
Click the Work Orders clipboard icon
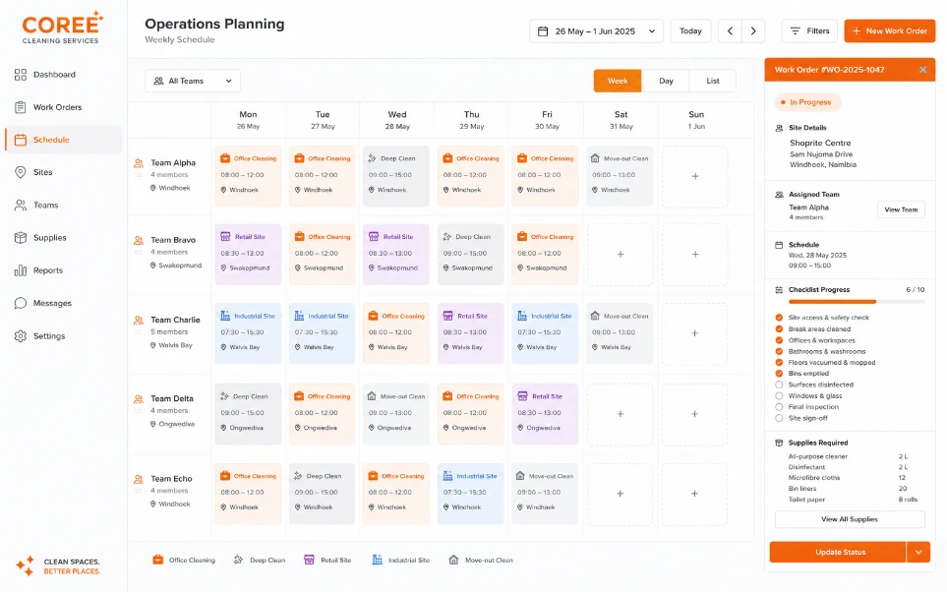point(21,107)
